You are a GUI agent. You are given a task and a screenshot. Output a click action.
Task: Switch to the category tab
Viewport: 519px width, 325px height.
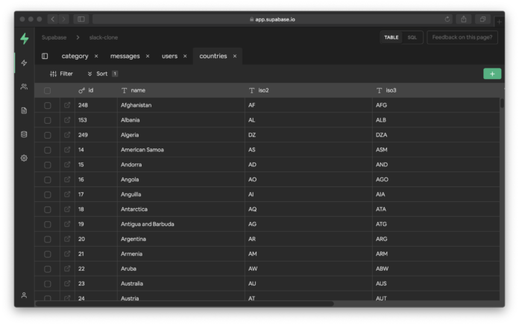(75, 56)
